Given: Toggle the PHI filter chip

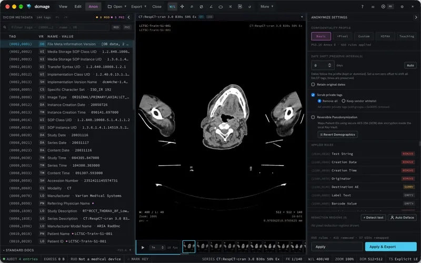Looking at the screenshot, I should [127, 27].
